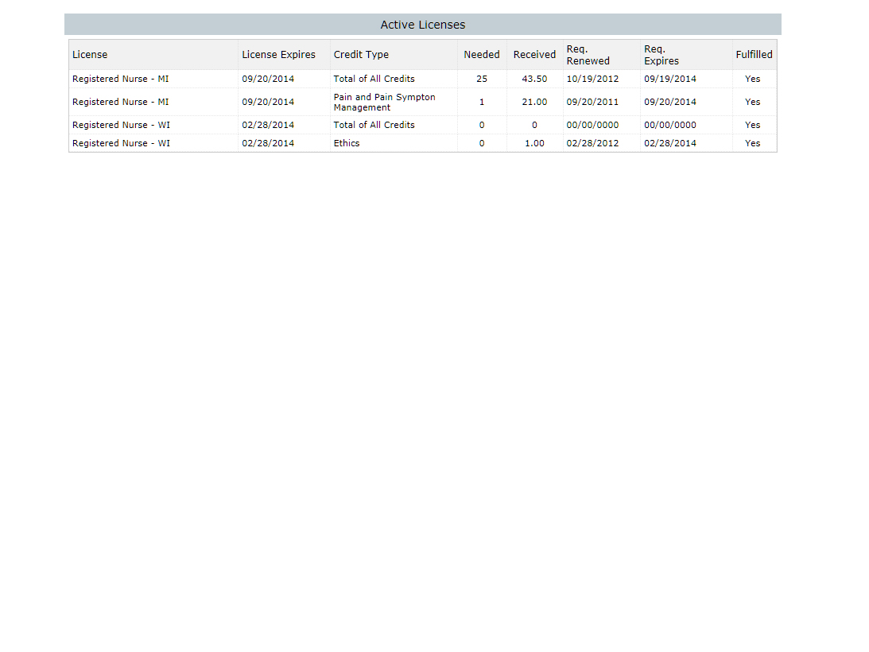Select the Req. Expires column header

661,55
